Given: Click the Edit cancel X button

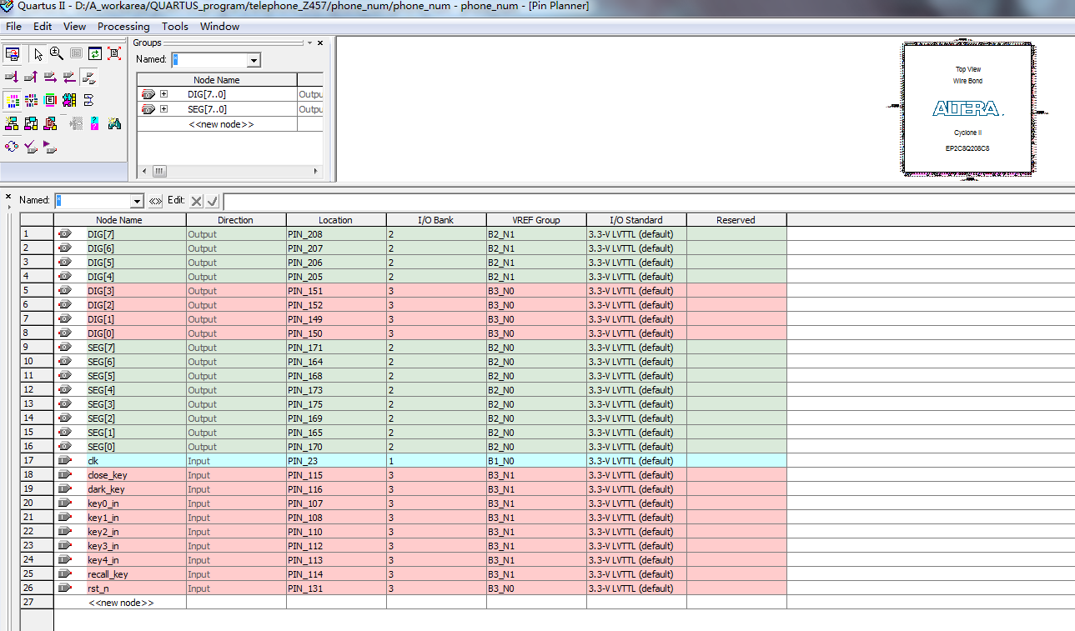Looking at the screenshot, I should 196,201.
